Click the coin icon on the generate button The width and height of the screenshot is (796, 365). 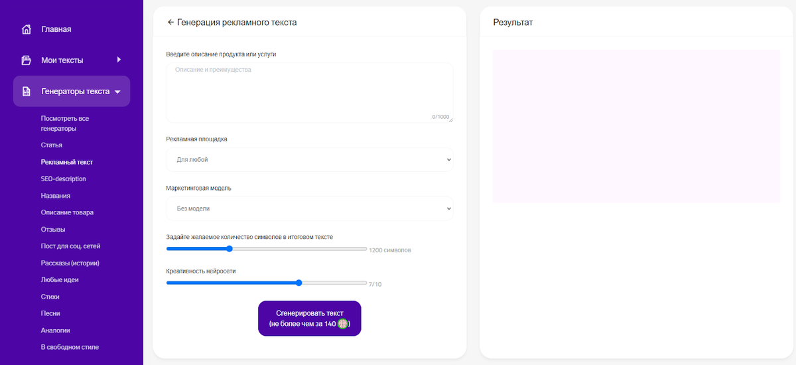[343, 324]
